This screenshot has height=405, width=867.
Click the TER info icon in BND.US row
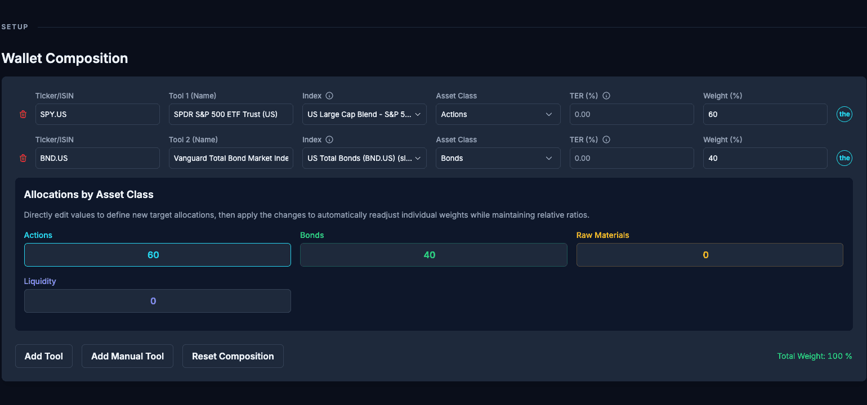606,139
